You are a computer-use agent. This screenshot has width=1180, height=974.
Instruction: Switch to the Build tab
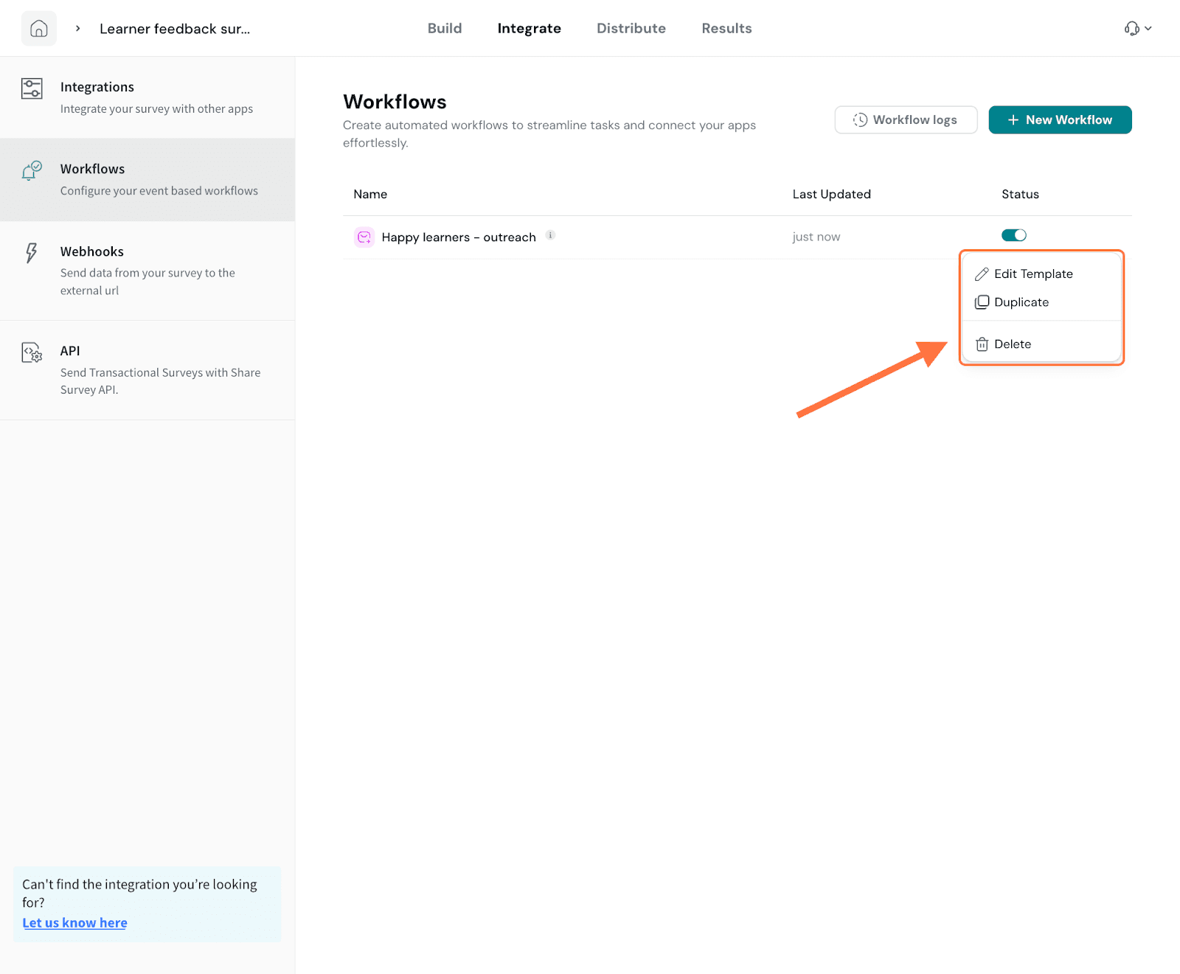444,29
